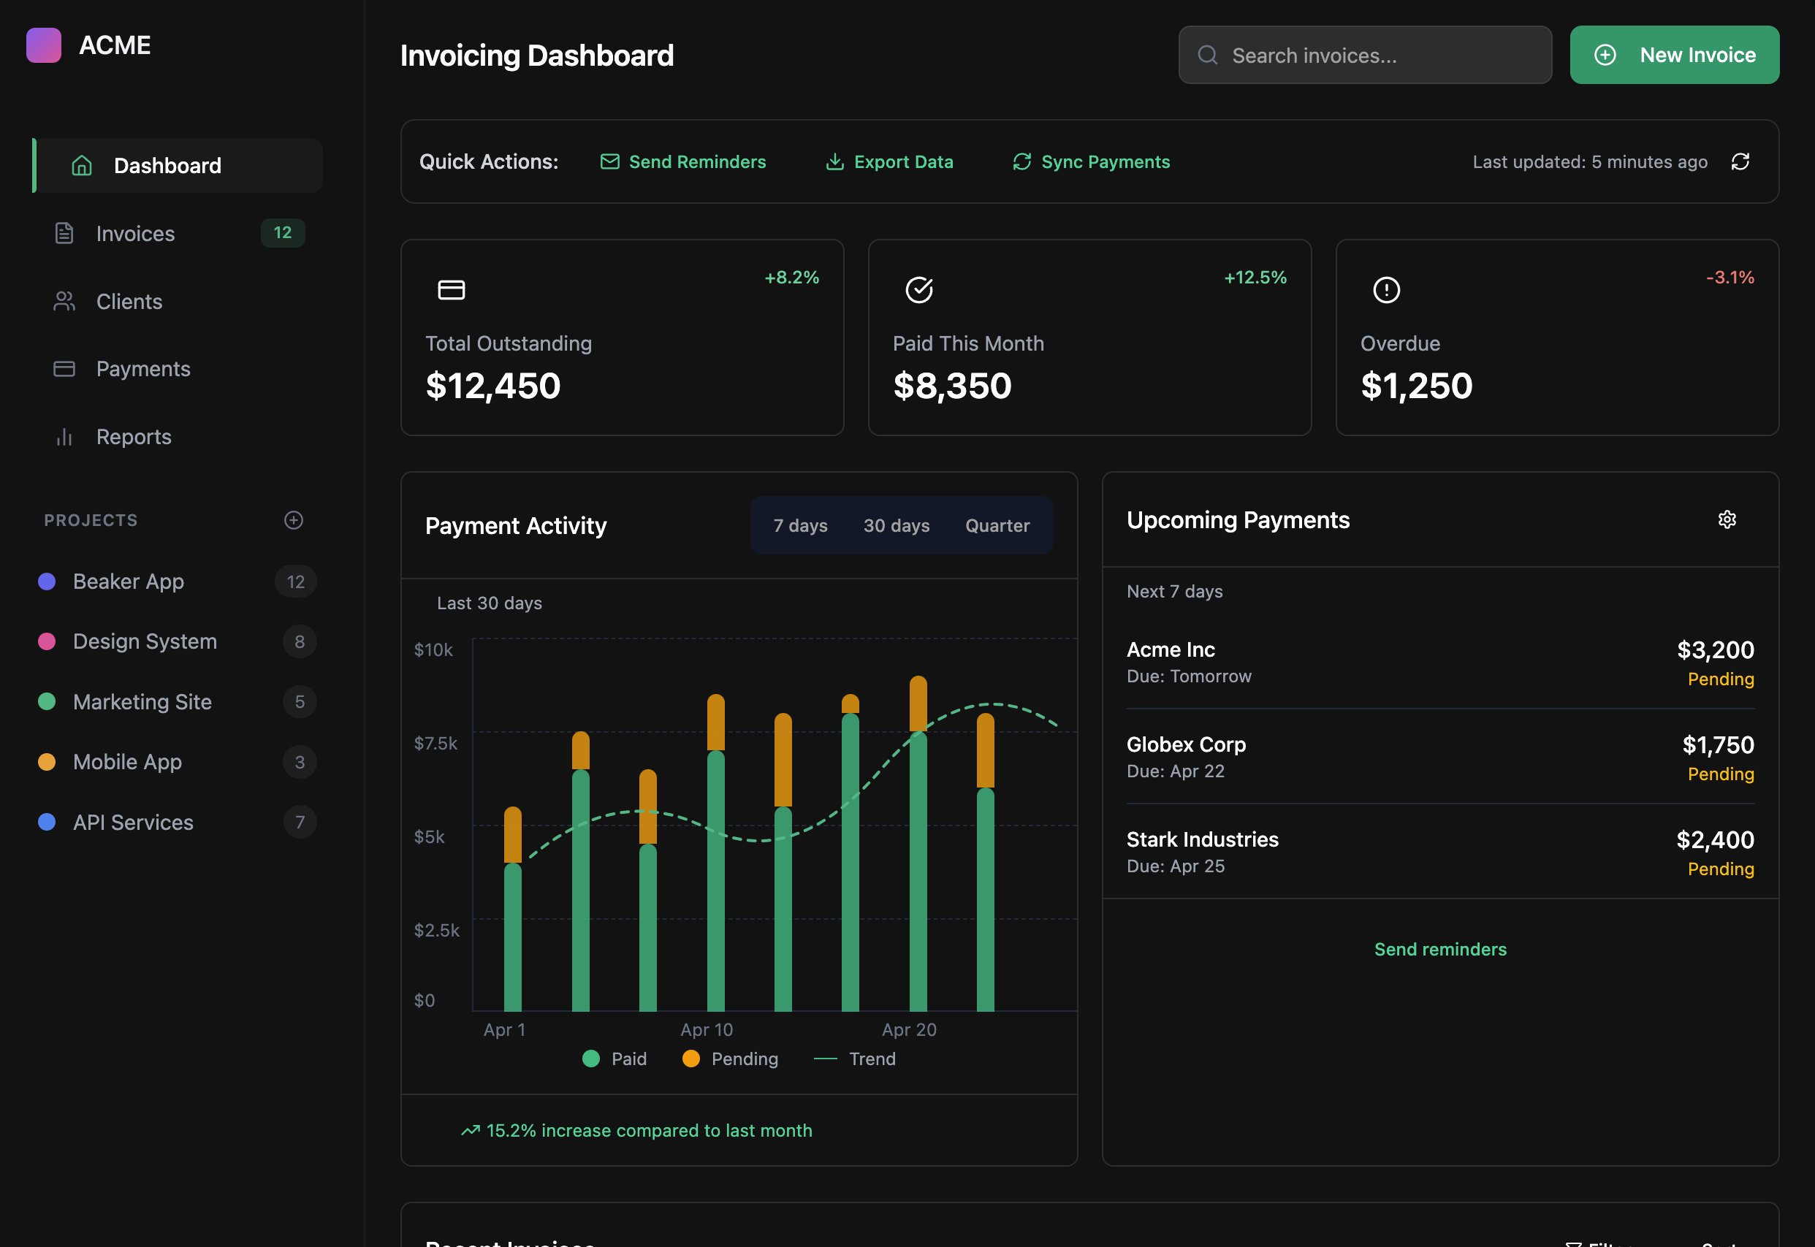Open the Invoices section from sidebar

coord(135,233)
